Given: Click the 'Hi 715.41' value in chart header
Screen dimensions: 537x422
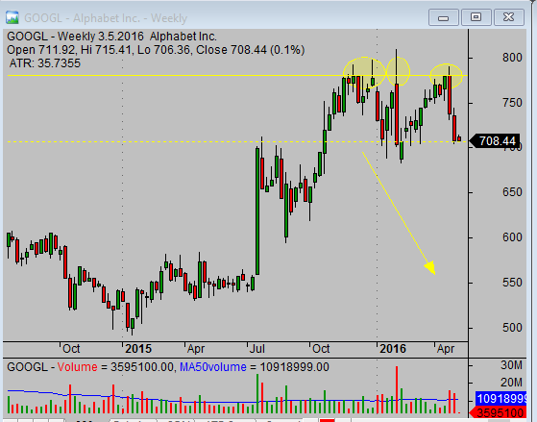Looking at the screenshot, I should (x=107, y=50).
